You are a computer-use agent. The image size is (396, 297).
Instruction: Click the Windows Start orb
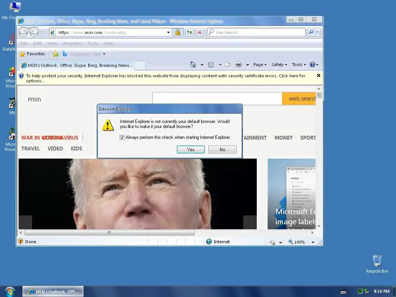tap(10, 292)
